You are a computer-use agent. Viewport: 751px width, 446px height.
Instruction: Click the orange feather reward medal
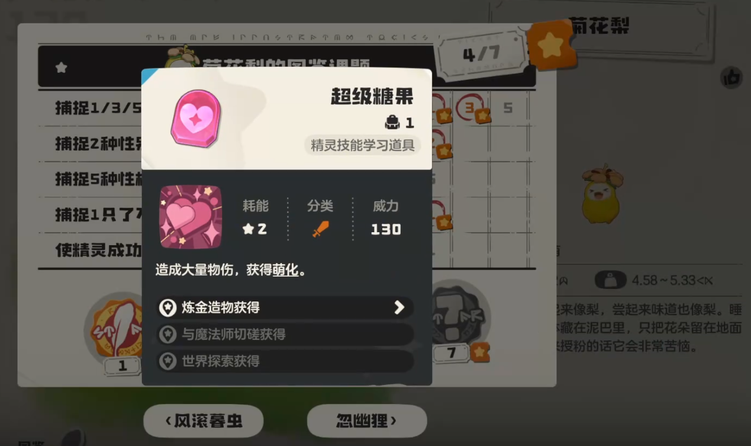coord(117,331)
